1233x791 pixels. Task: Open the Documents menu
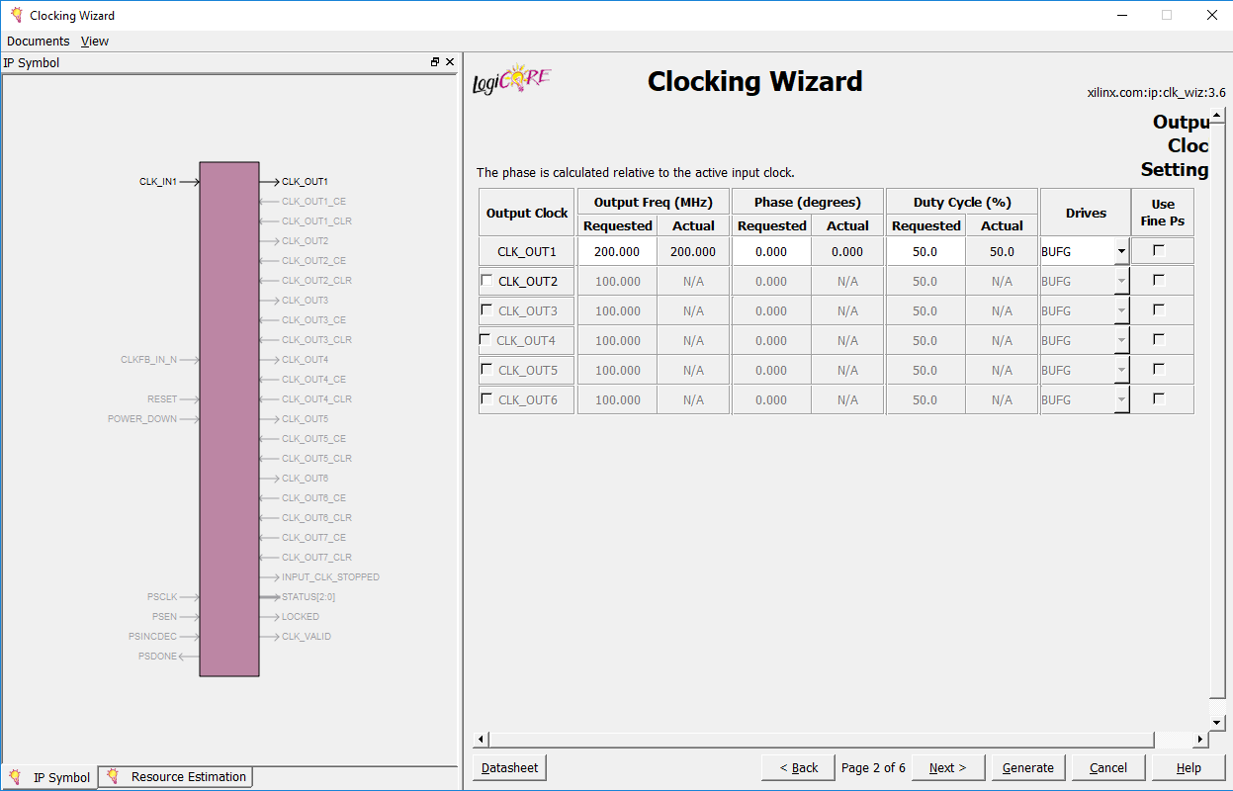click(x=38, y=41)
